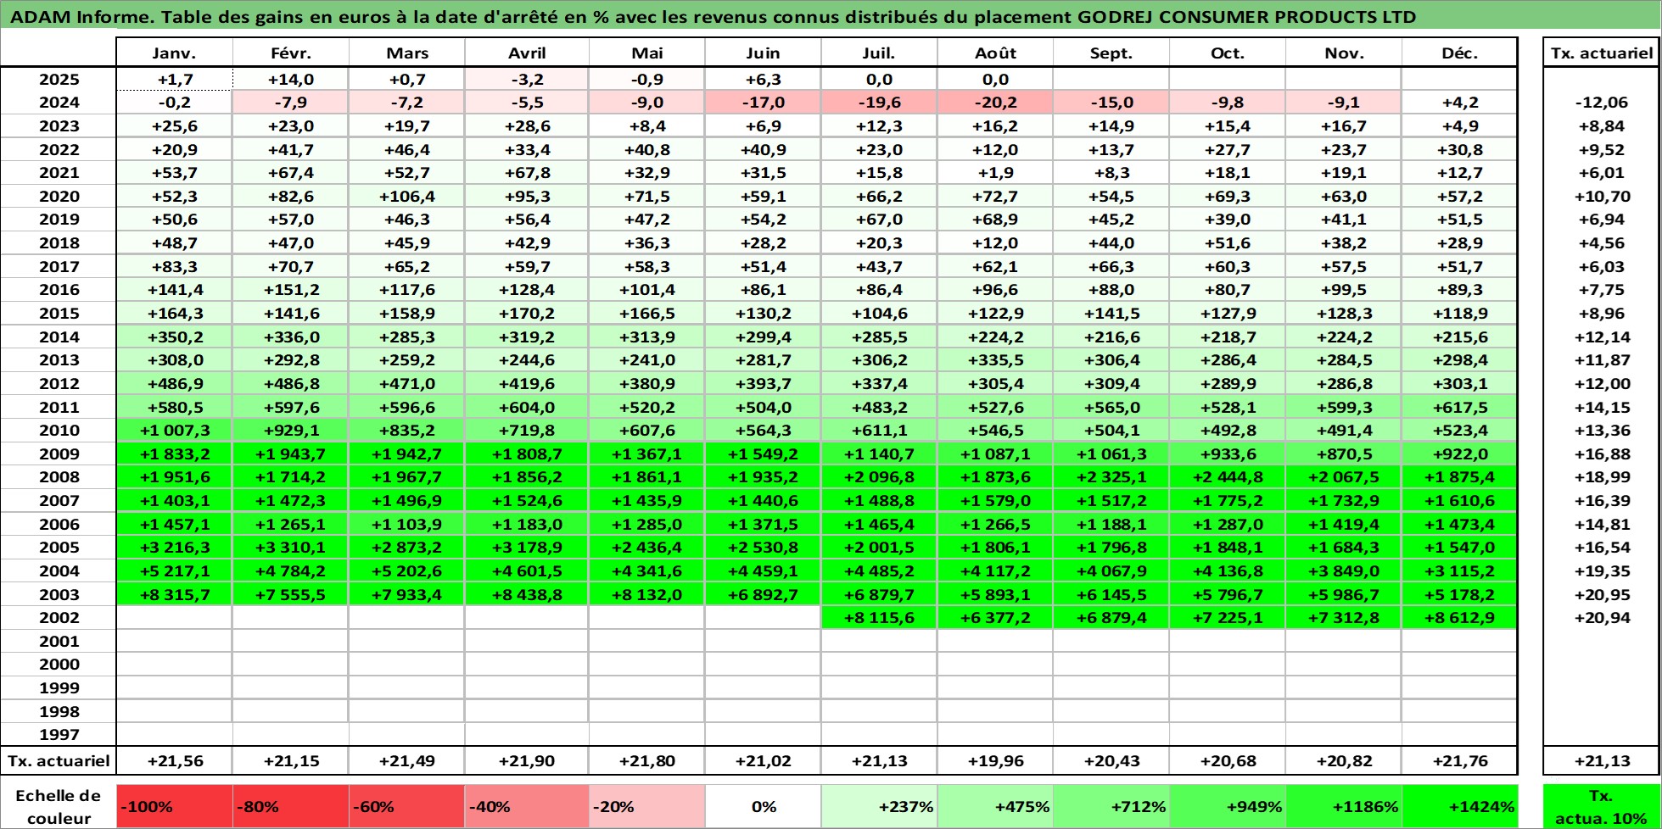
Task: Click the cell with value +8 438,8
Action: [526, 594]
